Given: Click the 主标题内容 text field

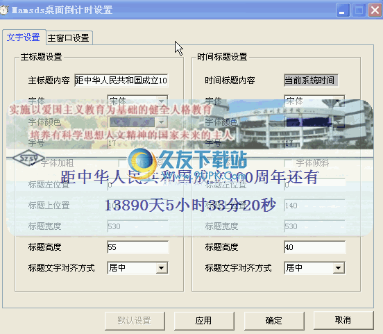Looking at the screenshot, I should (121, 80).
